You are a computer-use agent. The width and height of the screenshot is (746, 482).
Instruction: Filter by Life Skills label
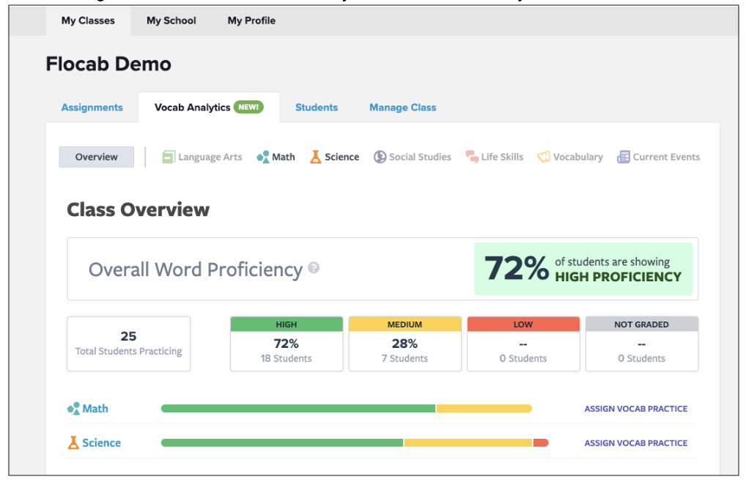[502, 157]
